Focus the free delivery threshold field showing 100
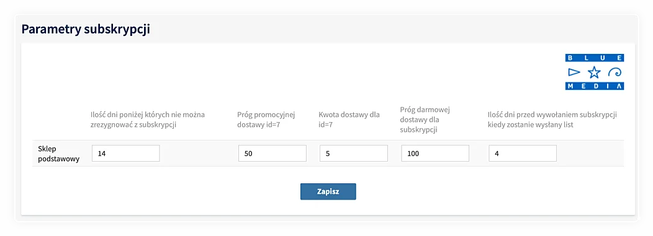This screenshot has height=236, width=653. pyautogui.click(x=435, y=154)
